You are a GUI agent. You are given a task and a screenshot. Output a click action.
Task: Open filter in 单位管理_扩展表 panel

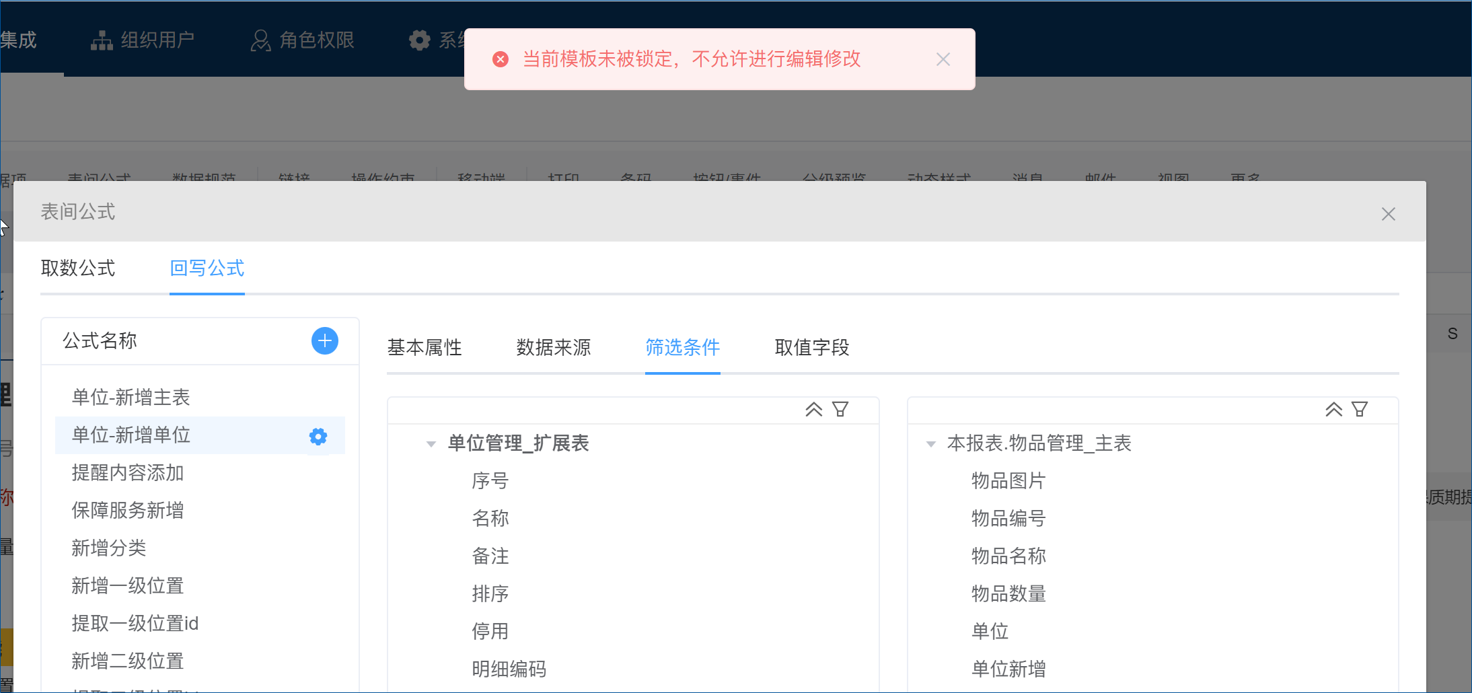point(840,409)
